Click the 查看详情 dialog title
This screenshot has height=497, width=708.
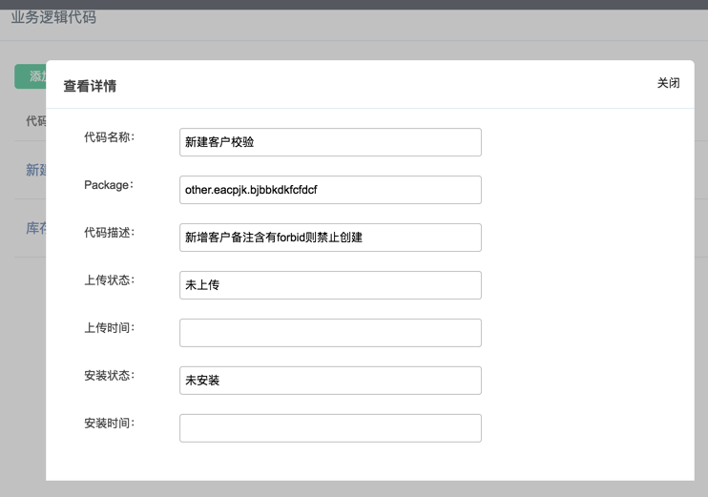coord(90,86)
